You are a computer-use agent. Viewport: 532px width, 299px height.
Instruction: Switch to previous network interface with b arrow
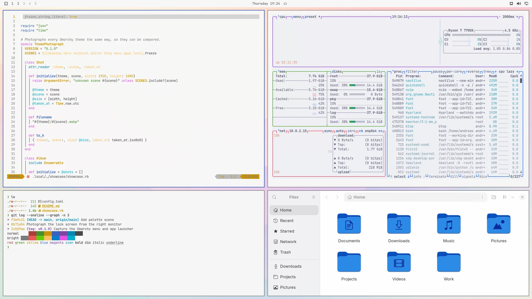pos(361,131)
